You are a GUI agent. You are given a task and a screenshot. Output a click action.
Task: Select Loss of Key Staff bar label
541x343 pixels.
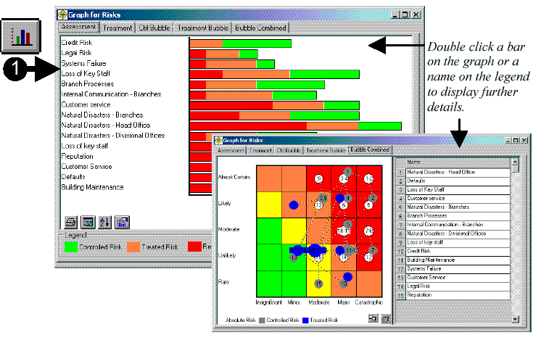point(86,74)
